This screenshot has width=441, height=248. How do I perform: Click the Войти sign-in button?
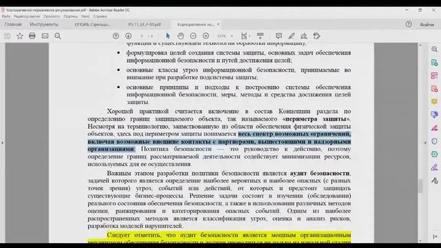coord(427,25)
